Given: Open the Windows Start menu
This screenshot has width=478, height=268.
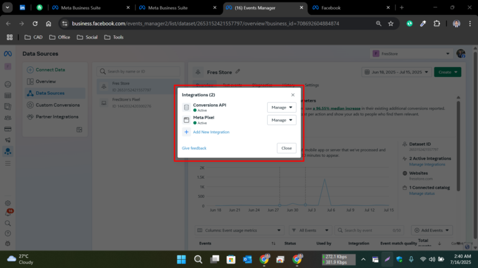Looking at the screenshot, I should pos(181,259).
